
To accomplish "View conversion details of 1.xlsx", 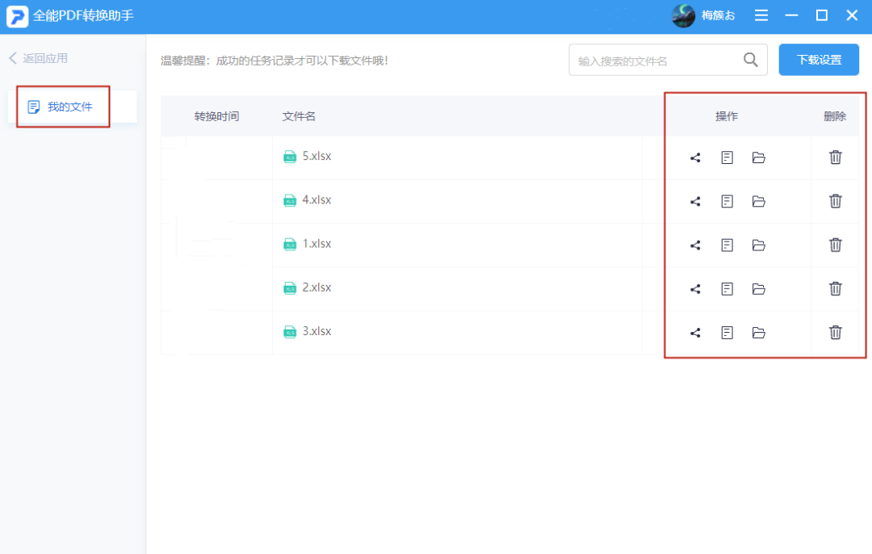I will (x=727, y=245).
